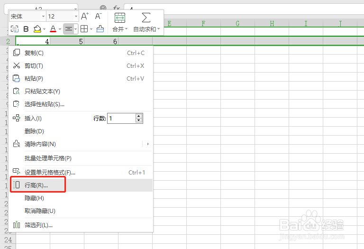Open the 合并 merge dropdown

pos(120,29)
